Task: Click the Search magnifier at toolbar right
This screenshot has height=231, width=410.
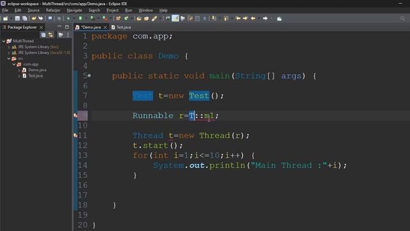Action: click(x=402, y=19)
